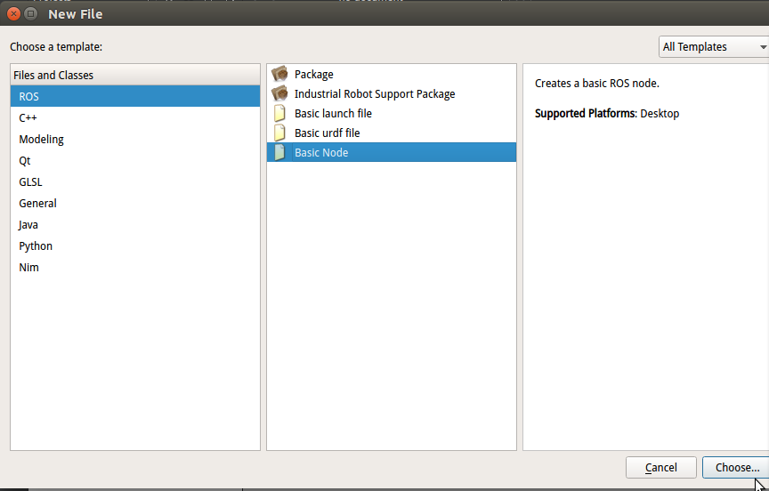The width and height of the screenshot is (769, 491).
Task: Click the Files and Classes header
Action: point(135,75)
